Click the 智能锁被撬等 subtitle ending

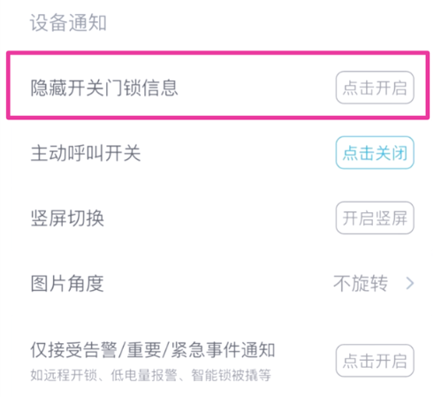point(231,375)
